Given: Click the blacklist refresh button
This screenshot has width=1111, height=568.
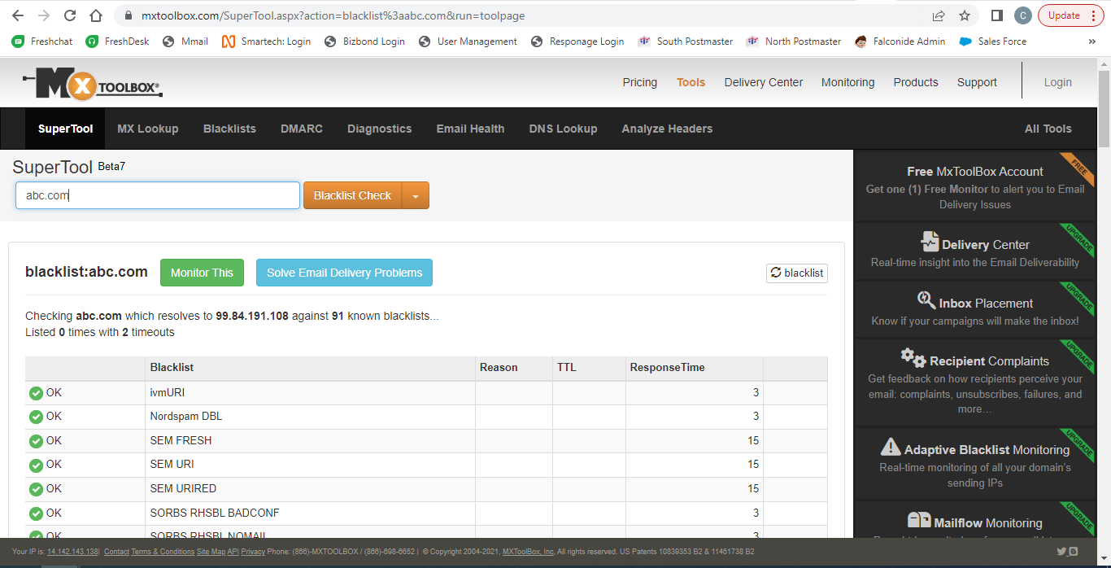Looking at the screenshot, I should pos(797,273).
